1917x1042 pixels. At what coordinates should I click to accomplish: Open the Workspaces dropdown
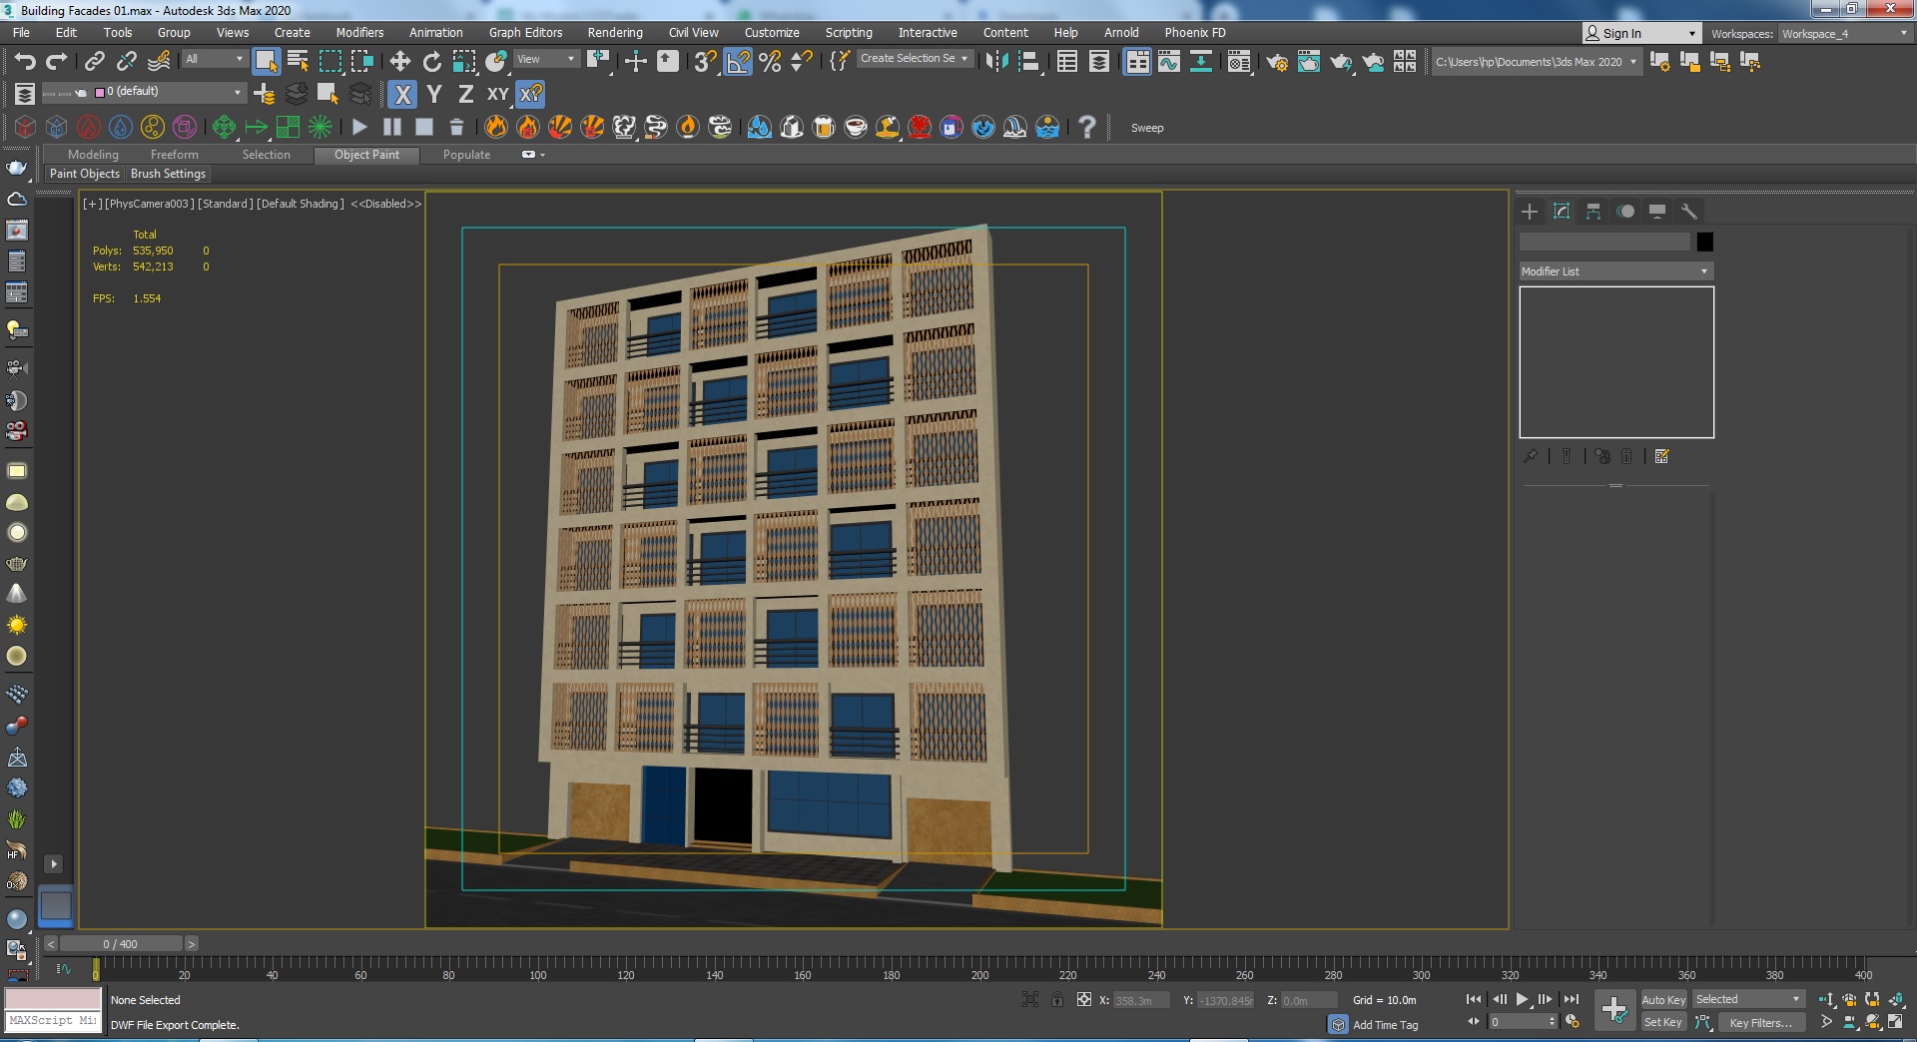point(1843,34)
